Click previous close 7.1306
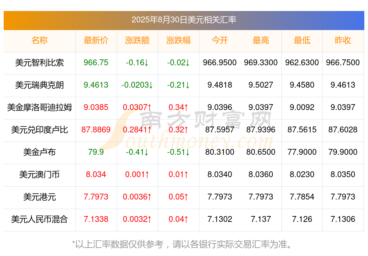The image size is (368, 256). 343,219
